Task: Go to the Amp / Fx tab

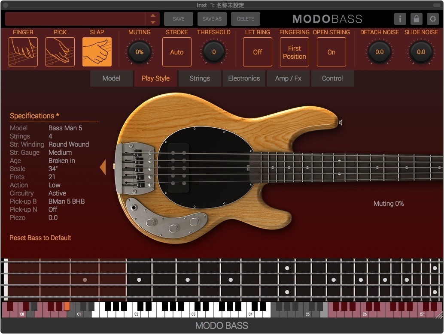Action: click(x=288, y=78)
